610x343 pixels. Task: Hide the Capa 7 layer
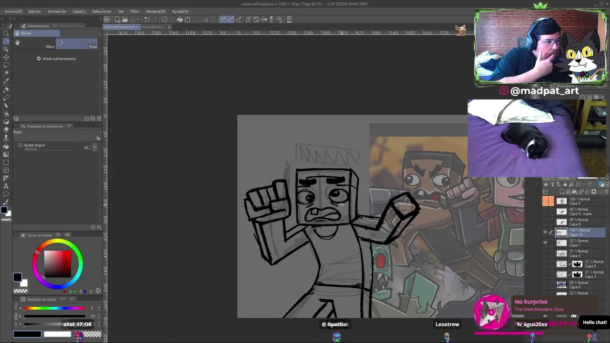pyautogui.click(x=545, y=243)
